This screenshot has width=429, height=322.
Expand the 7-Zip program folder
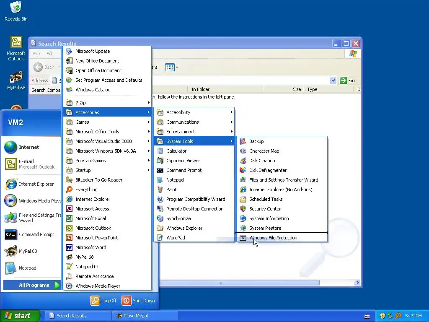pyautogui.click(x=107, y=103)
